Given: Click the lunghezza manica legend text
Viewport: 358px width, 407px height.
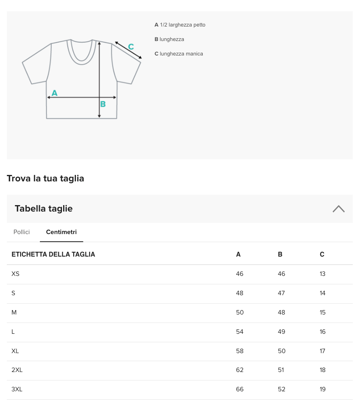Looking at the screenshot, I should pos(181,54).
